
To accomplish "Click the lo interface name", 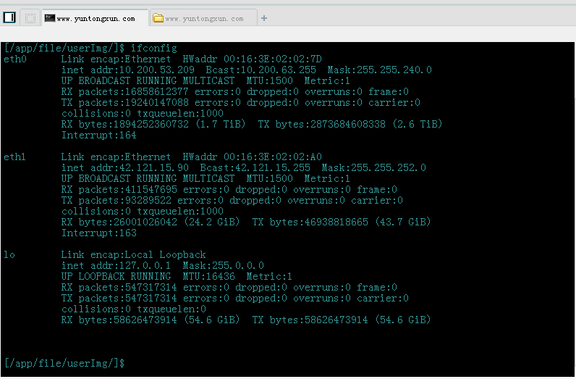I will (x=9, y=254).
